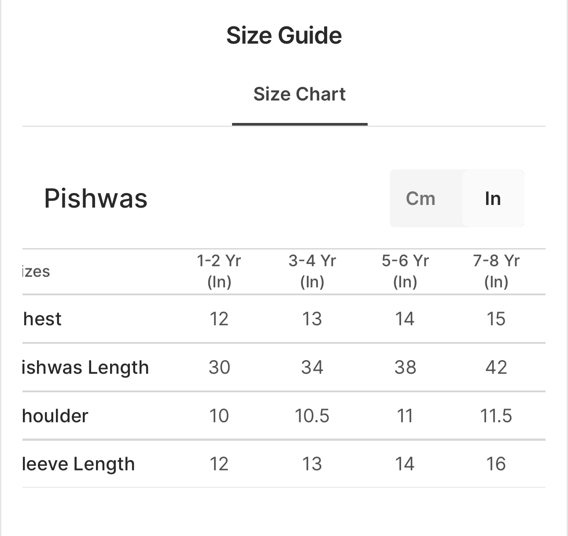Switch measurement units to Cm
This screenshot has width=568, height=536.
420,198
